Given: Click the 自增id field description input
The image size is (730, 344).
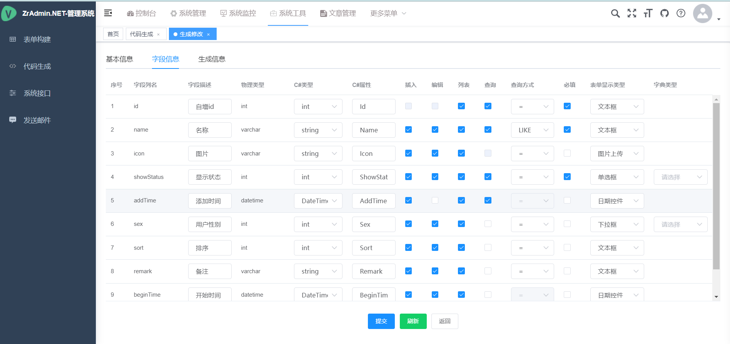Looking at the screenshot, I should [x=210, y=107].
